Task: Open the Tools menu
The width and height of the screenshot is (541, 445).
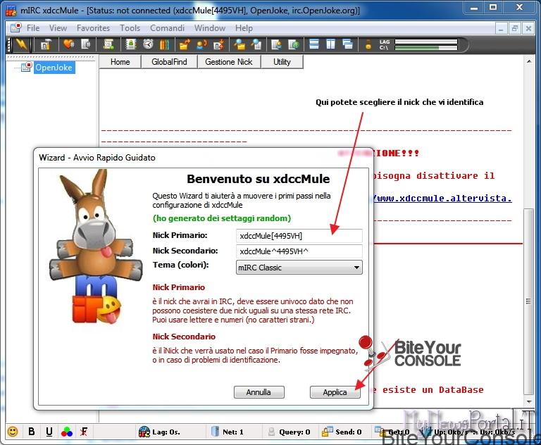Action: [x=130, y=28]
